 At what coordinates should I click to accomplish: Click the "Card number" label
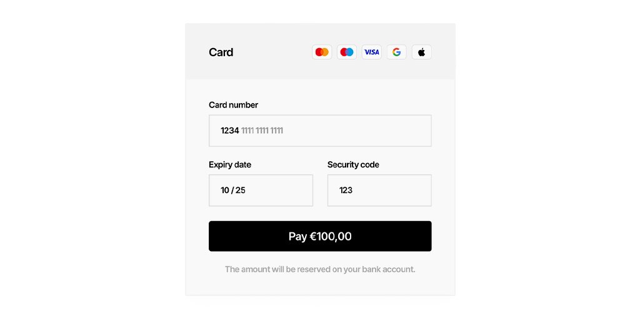233,105
